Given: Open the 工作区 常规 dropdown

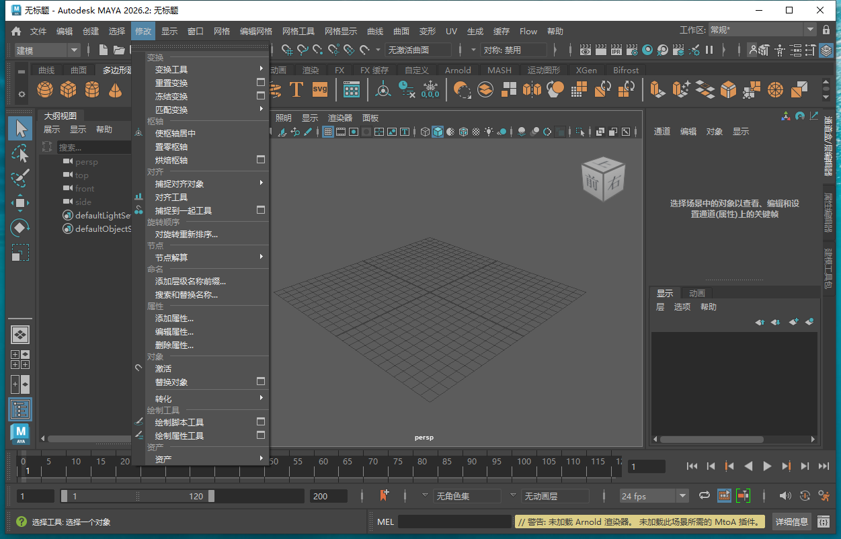Looking at the screenshot, I should [763, 30].
